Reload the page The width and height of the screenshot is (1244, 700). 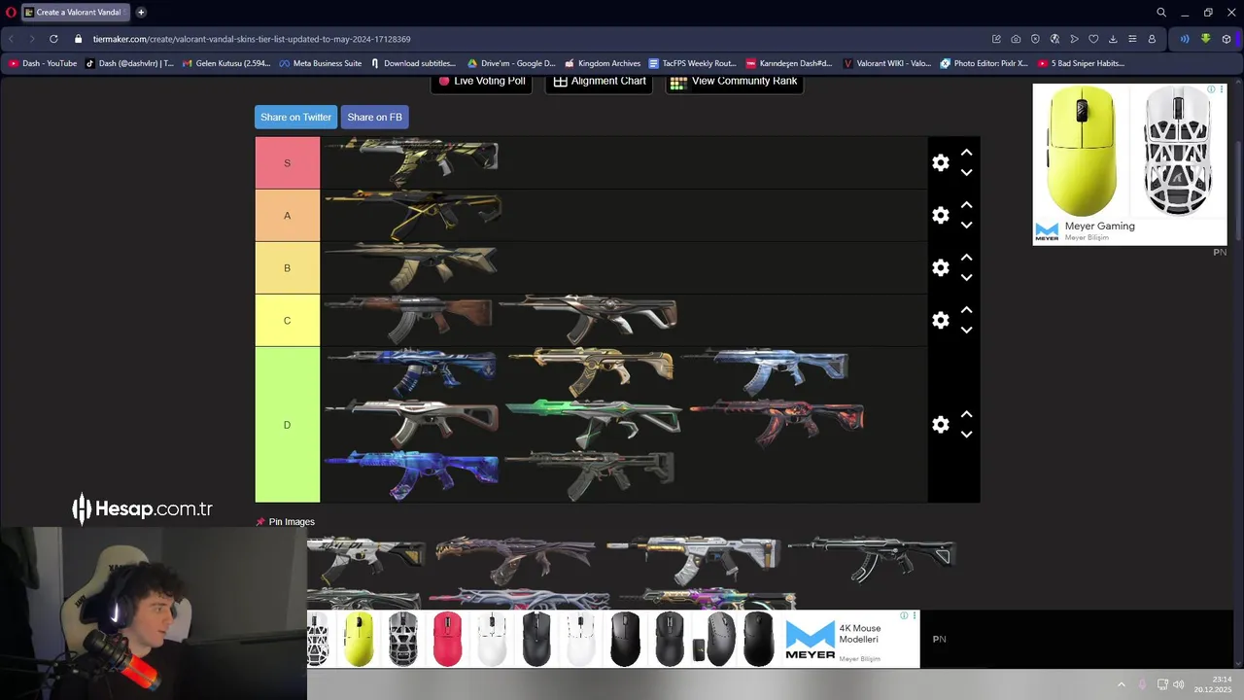point(52,39)
